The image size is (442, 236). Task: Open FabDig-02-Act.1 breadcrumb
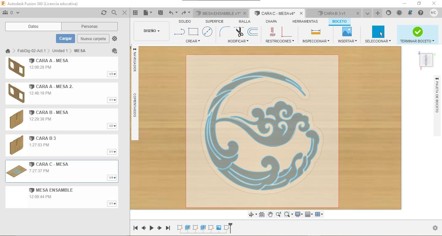[x=32, y=51]
